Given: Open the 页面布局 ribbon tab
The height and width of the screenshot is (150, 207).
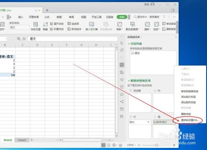Looking at the screenshot, I should tap(34, 17).
